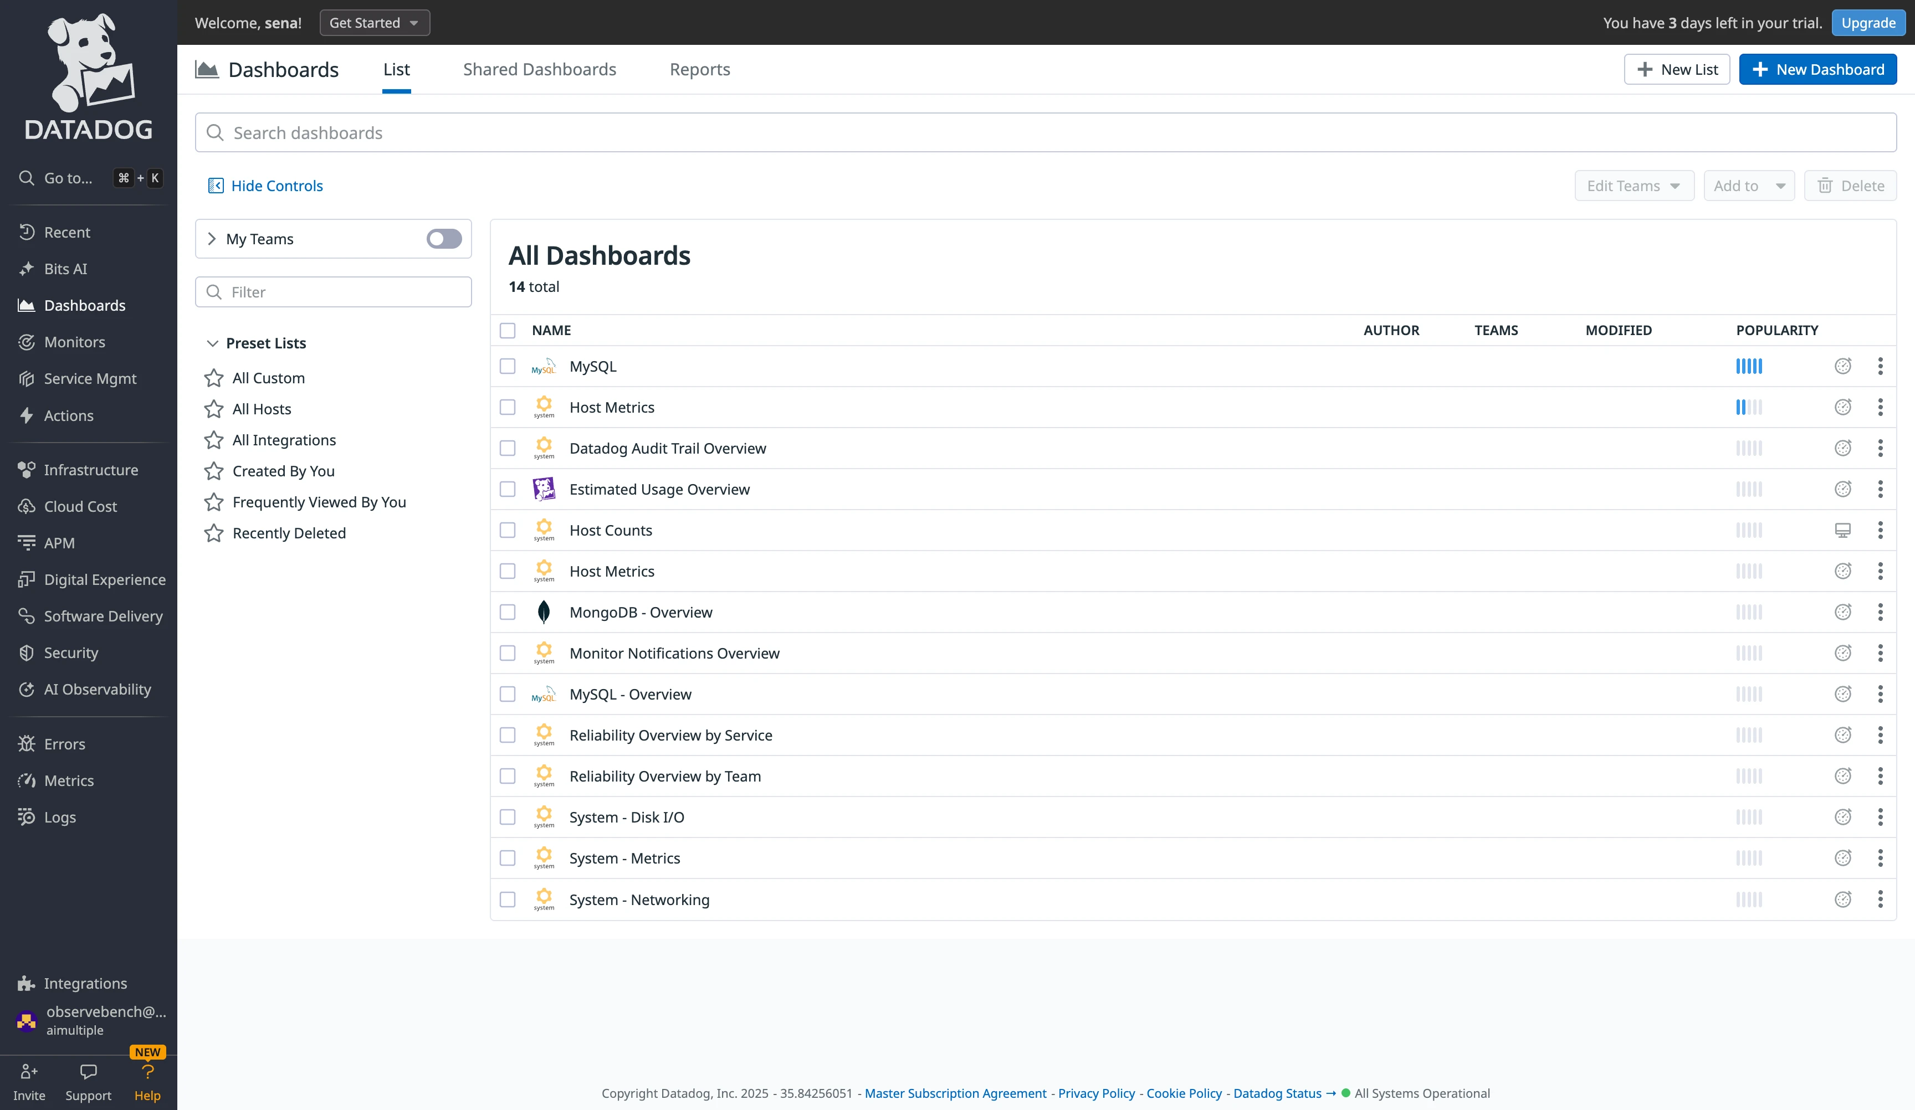
Task: Click popularity bars for first Host Metrics
Action: pyautogui.click(x=1749, y=407)
